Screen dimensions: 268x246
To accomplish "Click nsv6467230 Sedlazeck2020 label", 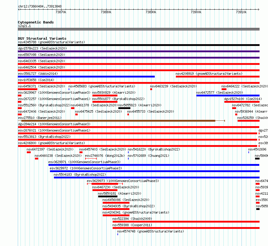I will (116, 187).
